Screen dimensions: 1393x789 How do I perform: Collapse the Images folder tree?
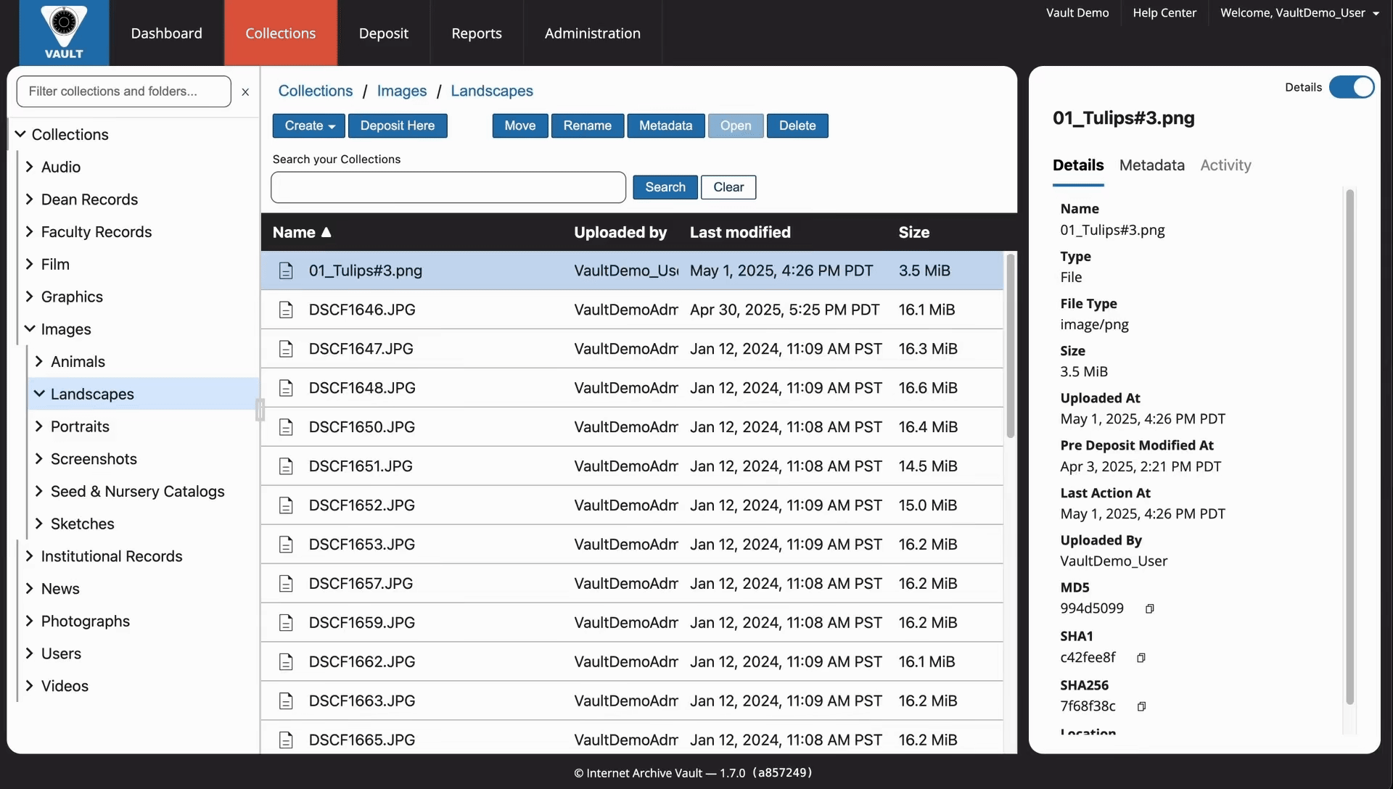29,329
